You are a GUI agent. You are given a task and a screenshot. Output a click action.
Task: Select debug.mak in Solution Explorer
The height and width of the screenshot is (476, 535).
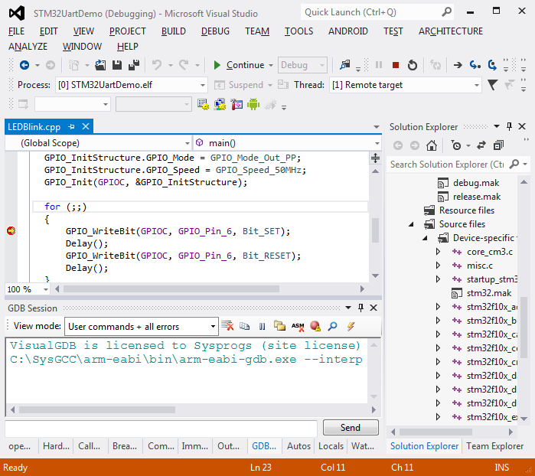(476, 183)
